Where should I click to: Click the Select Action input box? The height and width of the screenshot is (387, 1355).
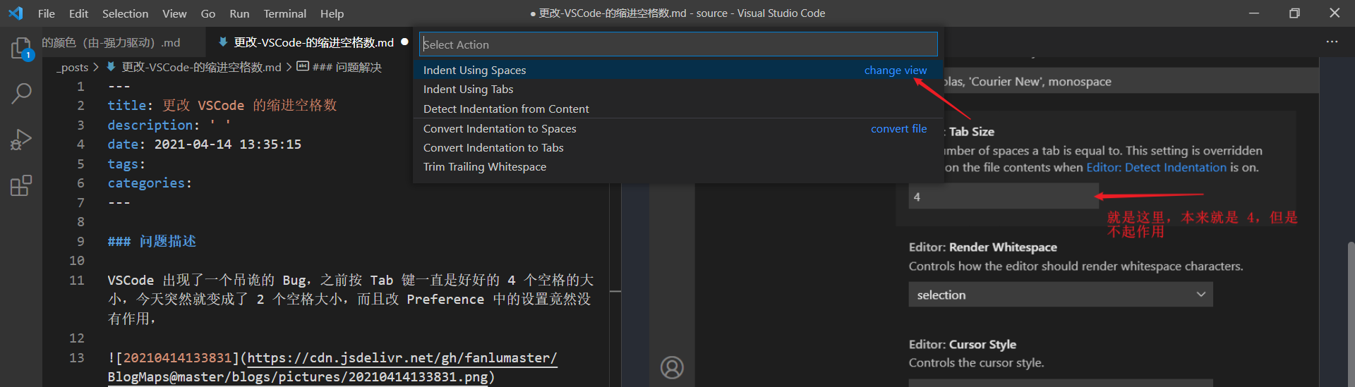point(677,44)
